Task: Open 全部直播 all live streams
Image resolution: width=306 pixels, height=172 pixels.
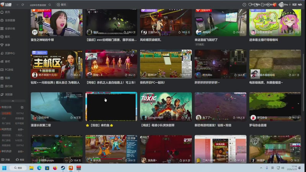Action: click(x=8, y=20)
